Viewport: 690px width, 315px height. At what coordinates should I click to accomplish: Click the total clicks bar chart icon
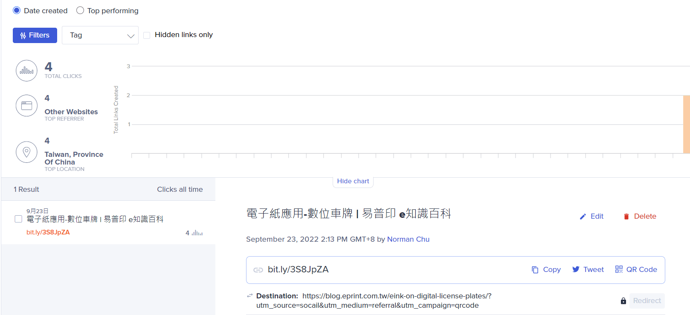[26, 71]
